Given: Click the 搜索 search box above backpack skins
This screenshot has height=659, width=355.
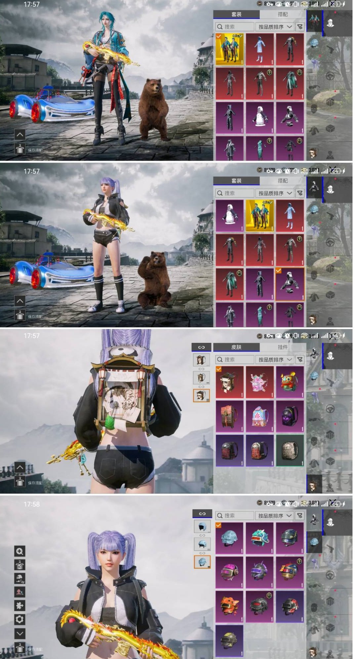Looking at the screenshot, I should coord(235,359).
